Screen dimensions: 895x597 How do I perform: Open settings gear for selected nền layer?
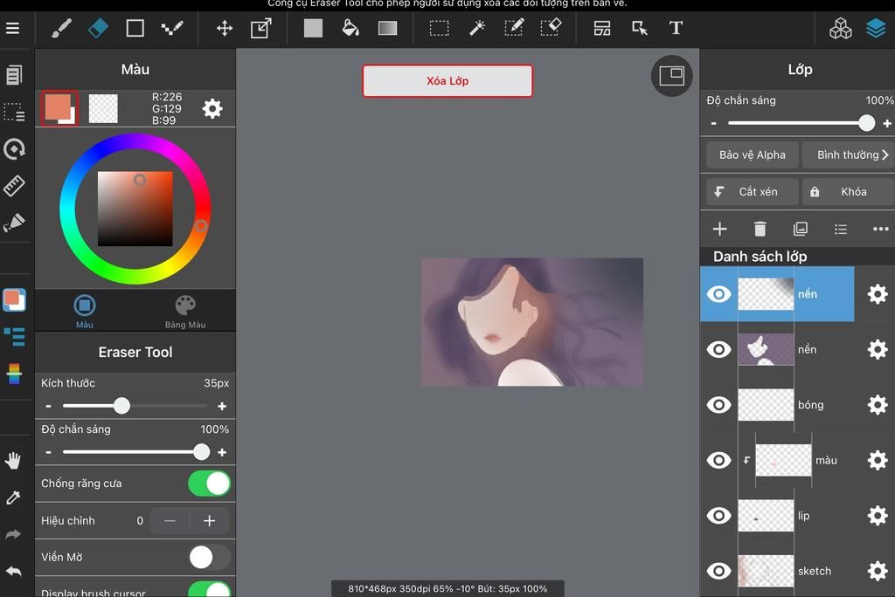[x=878, y=294]
